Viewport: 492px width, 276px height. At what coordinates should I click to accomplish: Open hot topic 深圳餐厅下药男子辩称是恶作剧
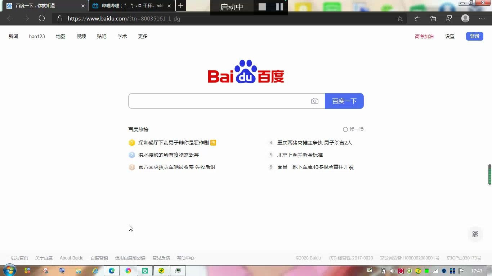pyautogui.click(x=173, y=143)
